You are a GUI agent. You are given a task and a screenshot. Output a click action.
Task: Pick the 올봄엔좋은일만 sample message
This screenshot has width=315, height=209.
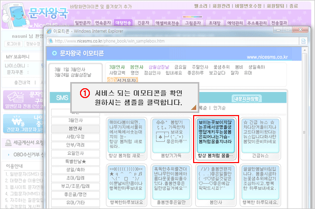pyautogui.click(x=171, y=185)
